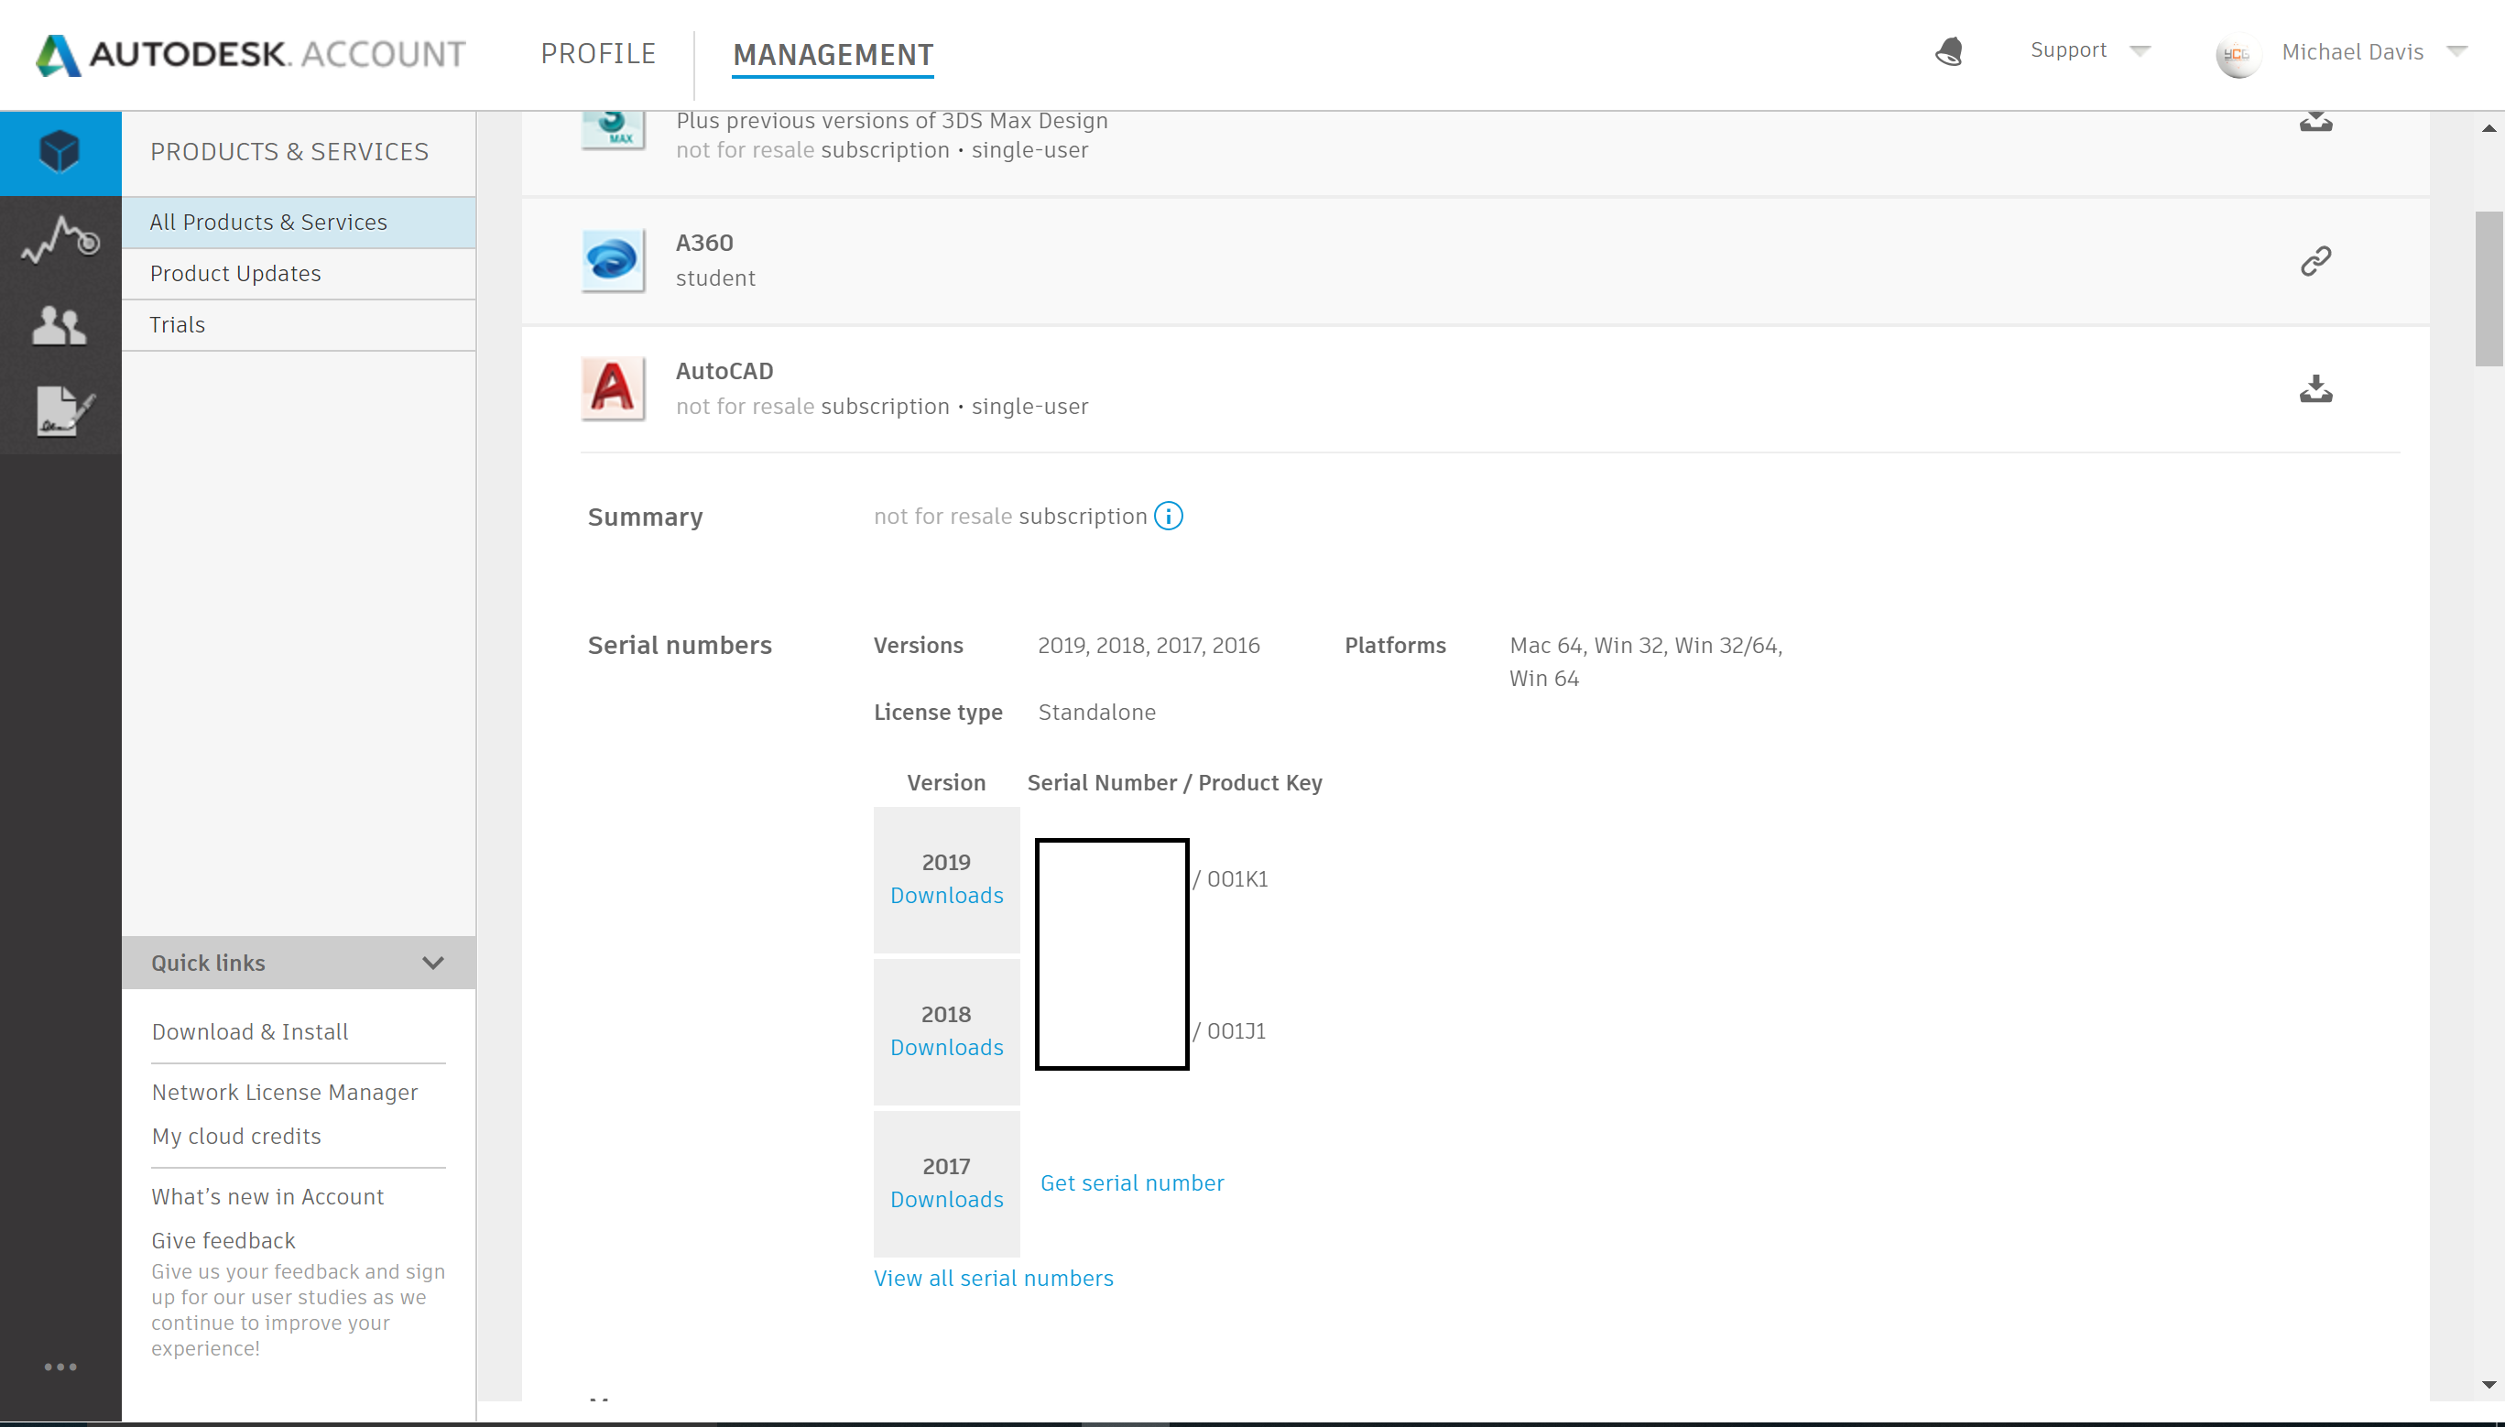Click the 001J1 product key

coord(1236,1030)
